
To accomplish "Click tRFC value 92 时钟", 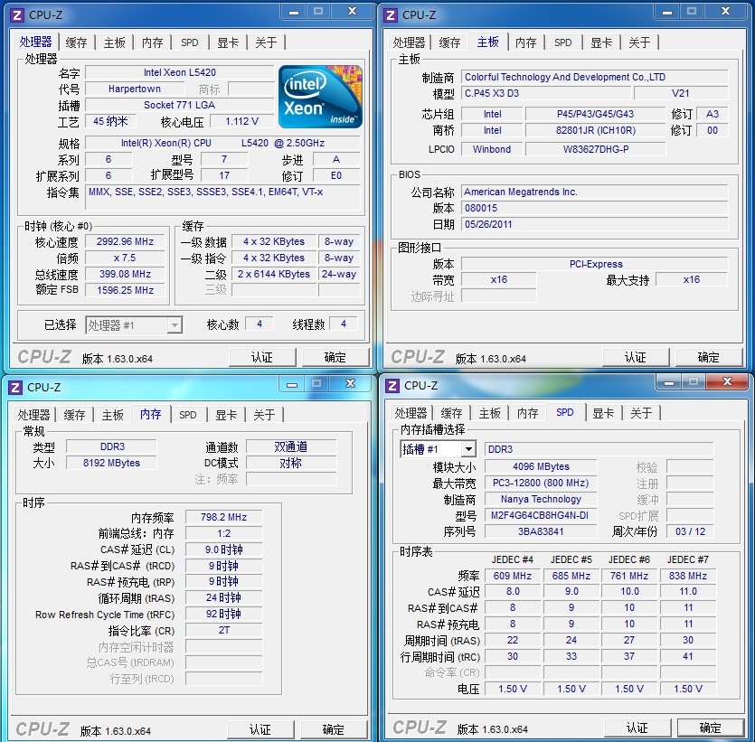I will tap(224, 614).
